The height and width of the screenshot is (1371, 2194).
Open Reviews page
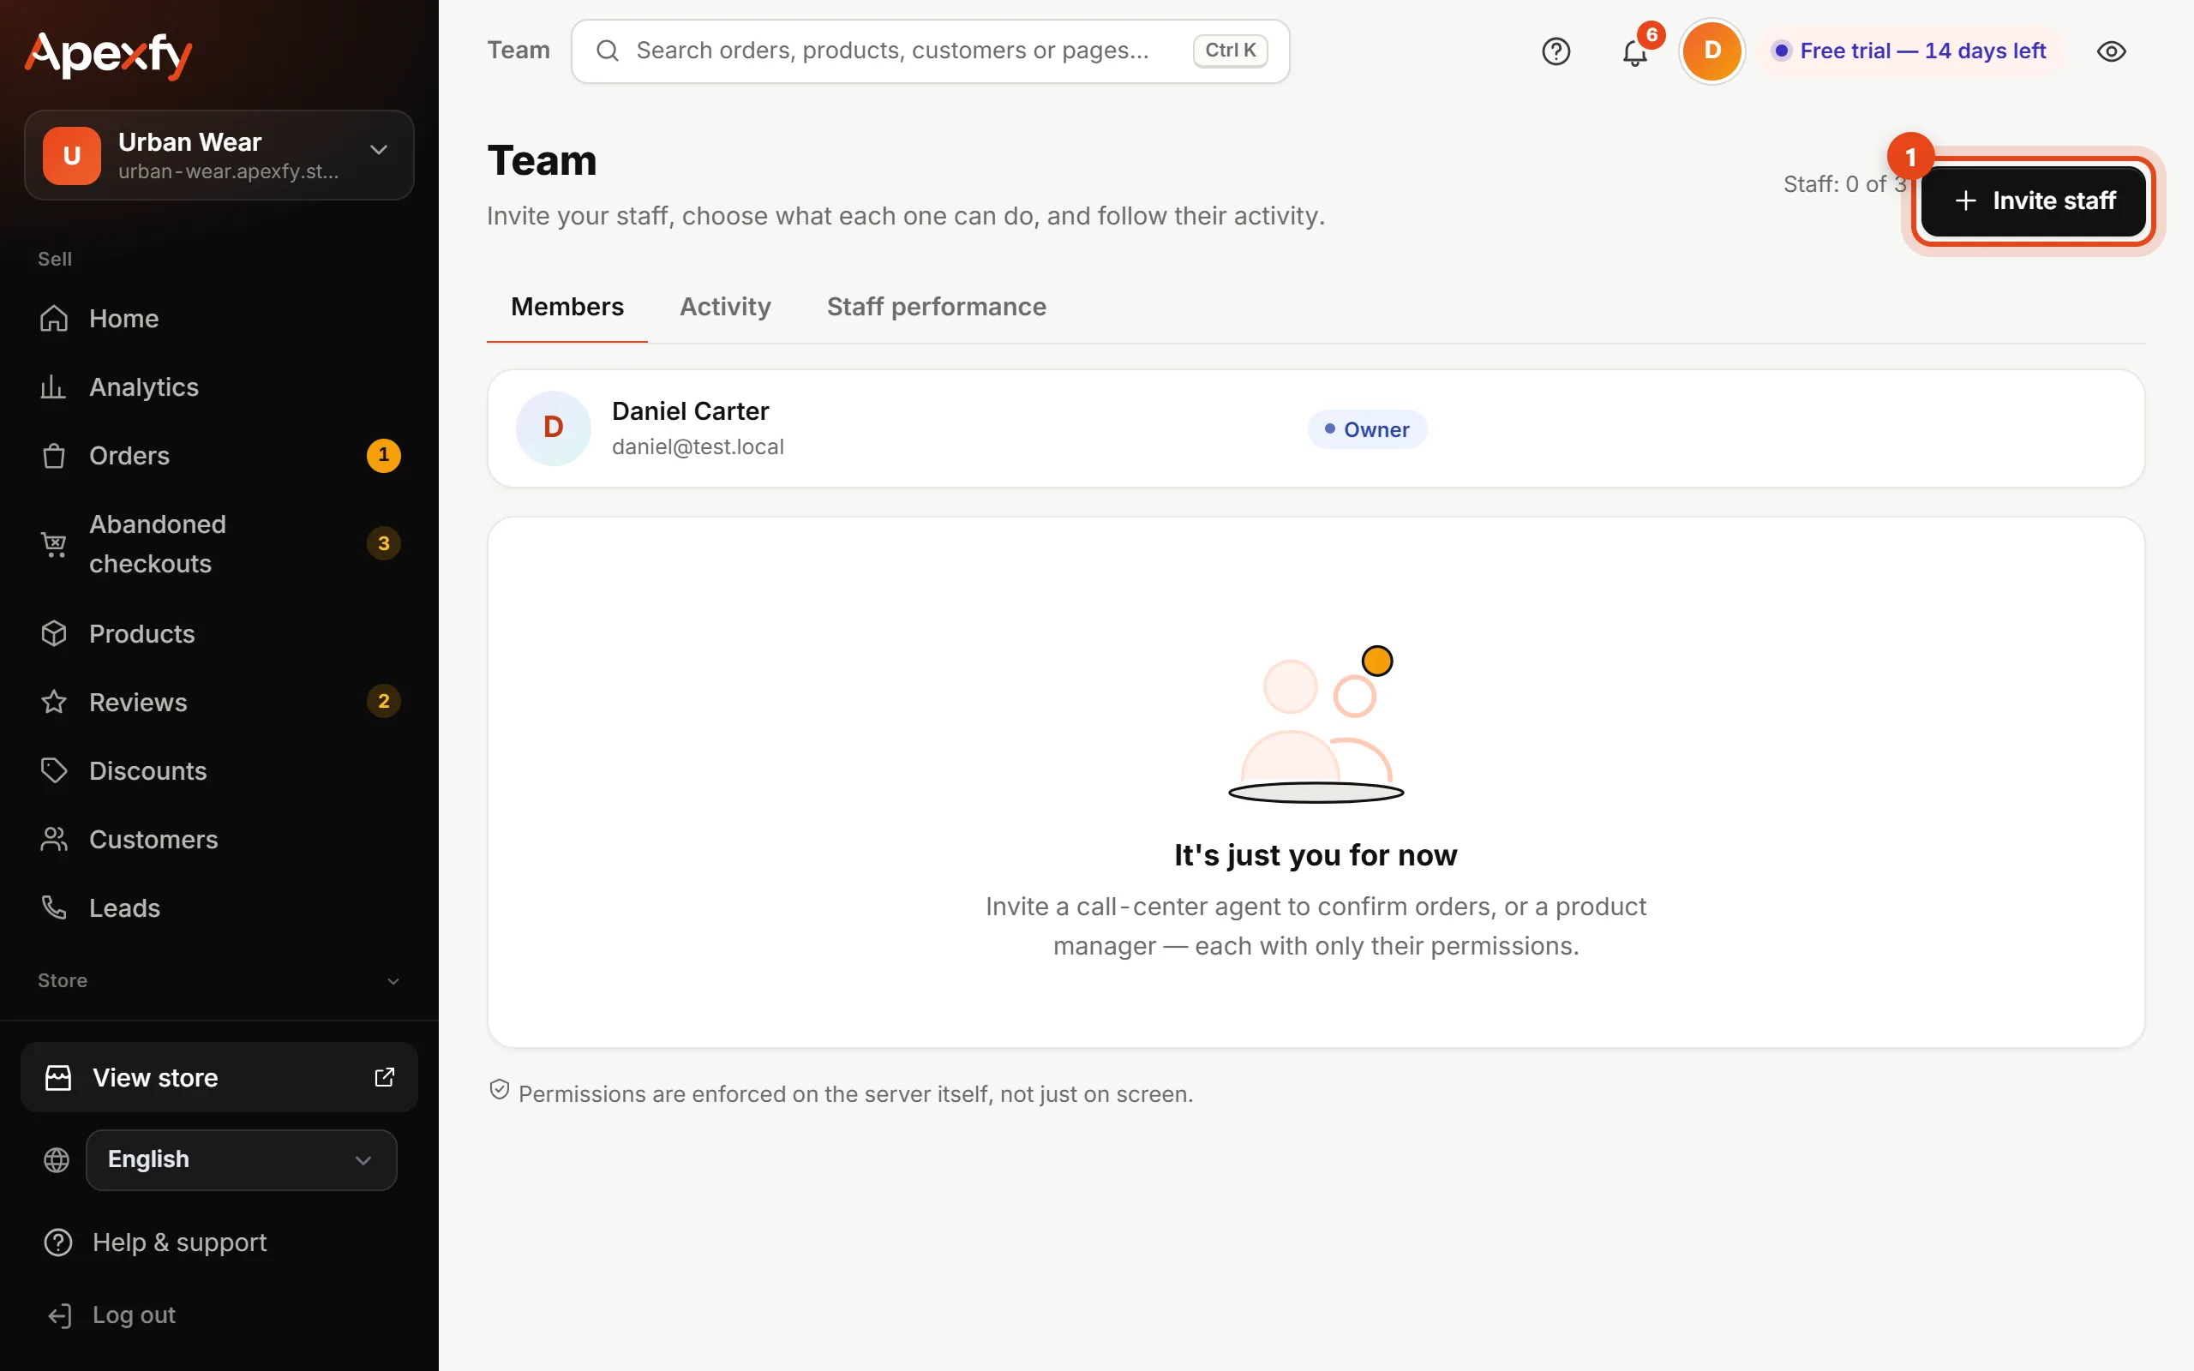point(219,702)
